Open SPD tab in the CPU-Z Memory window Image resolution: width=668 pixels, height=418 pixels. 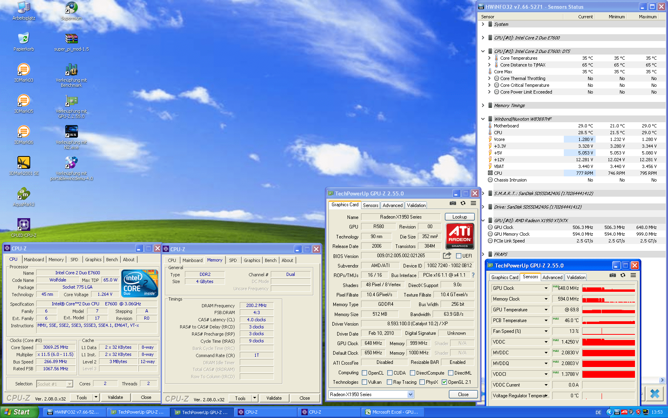pos(233,260)
